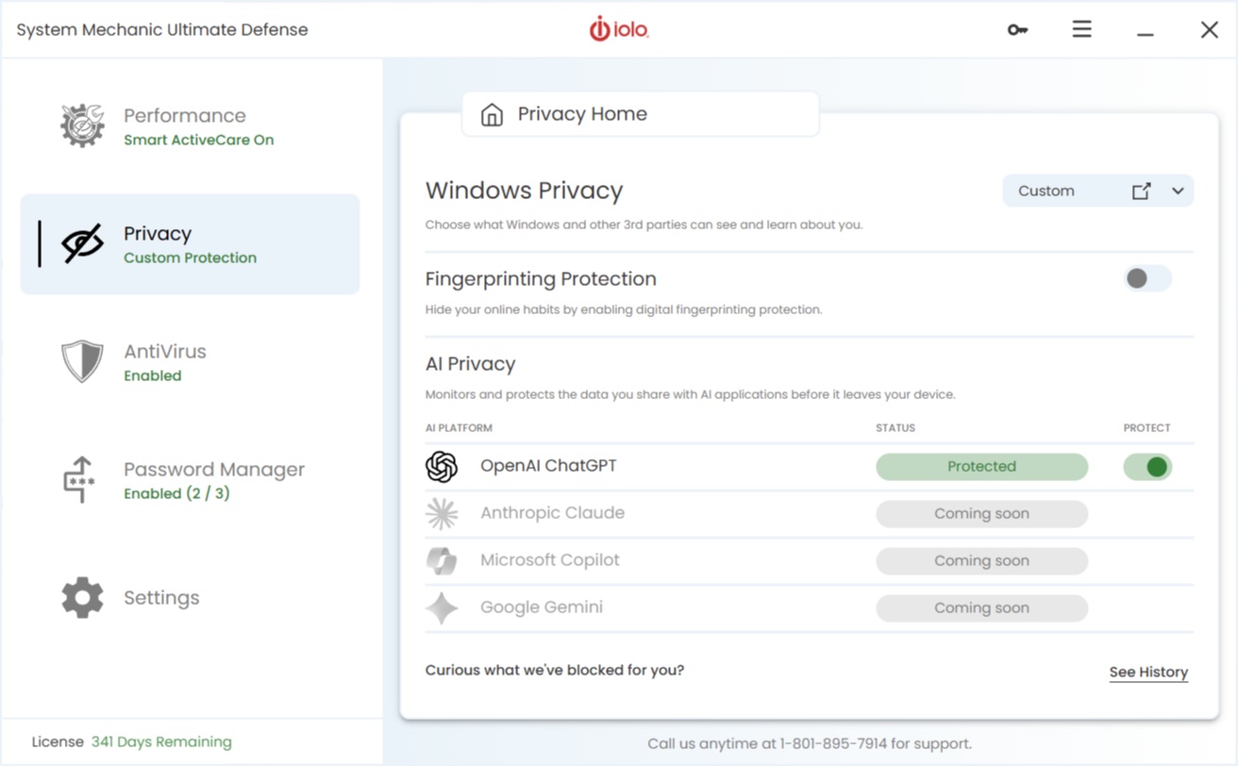Viewport: 1238px width, 766px height.
Task: Click the OpenAI ChatGPT logo
Action: coord(442,466)
